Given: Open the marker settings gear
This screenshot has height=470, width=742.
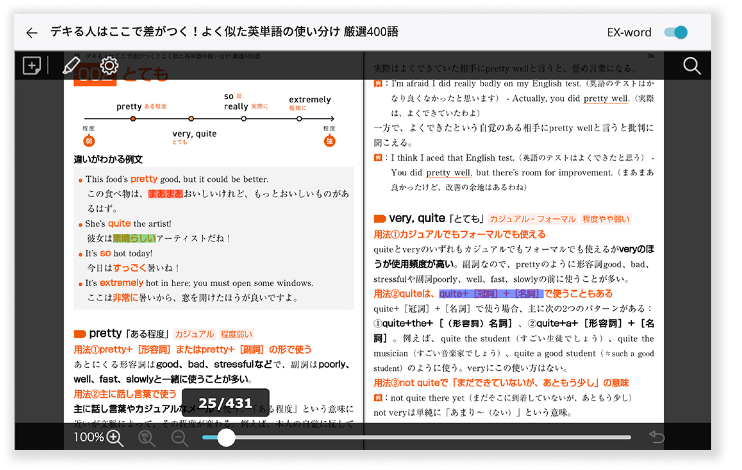Looking at the screenshot, I should (x=109, y=65).
